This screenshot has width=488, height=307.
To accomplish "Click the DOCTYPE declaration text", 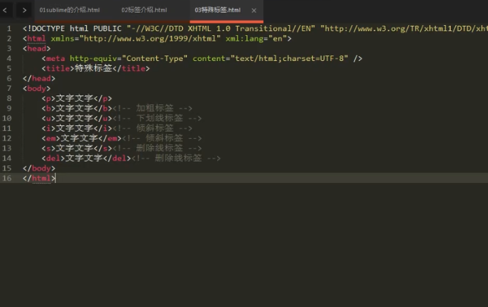I will point(255,28).
